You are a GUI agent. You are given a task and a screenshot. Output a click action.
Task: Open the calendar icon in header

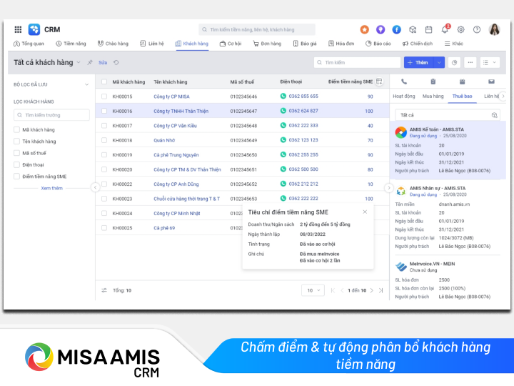(428, 29)
